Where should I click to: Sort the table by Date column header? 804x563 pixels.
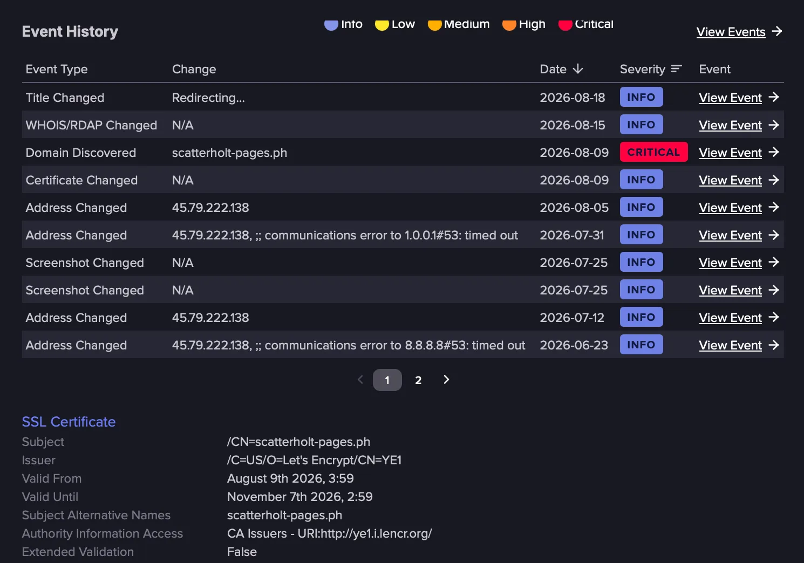[x=553, y=69]
